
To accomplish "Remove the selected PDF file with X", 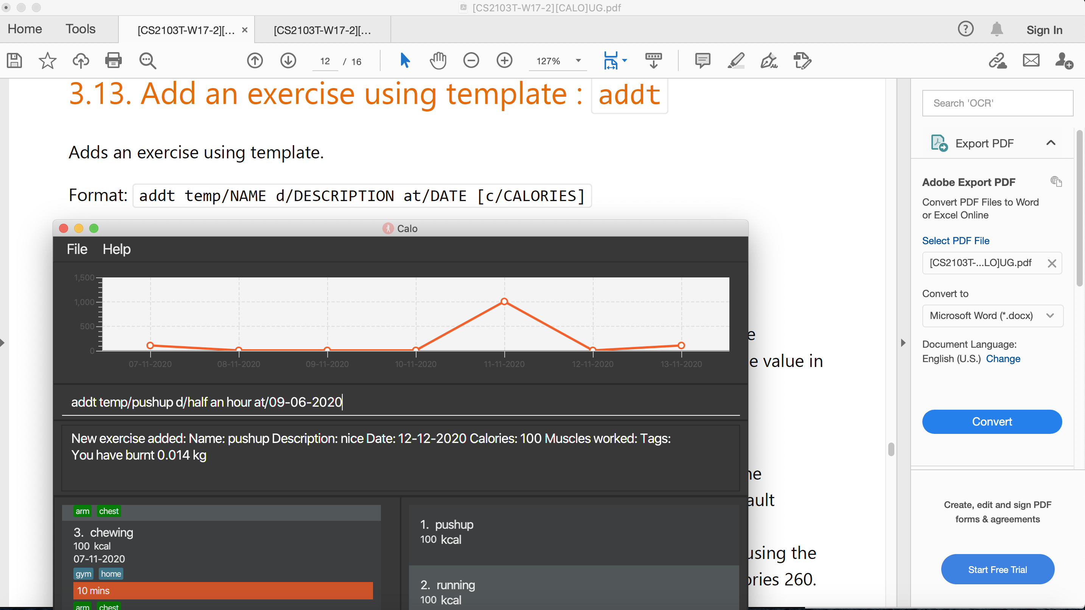I will tap(1052, 263).
